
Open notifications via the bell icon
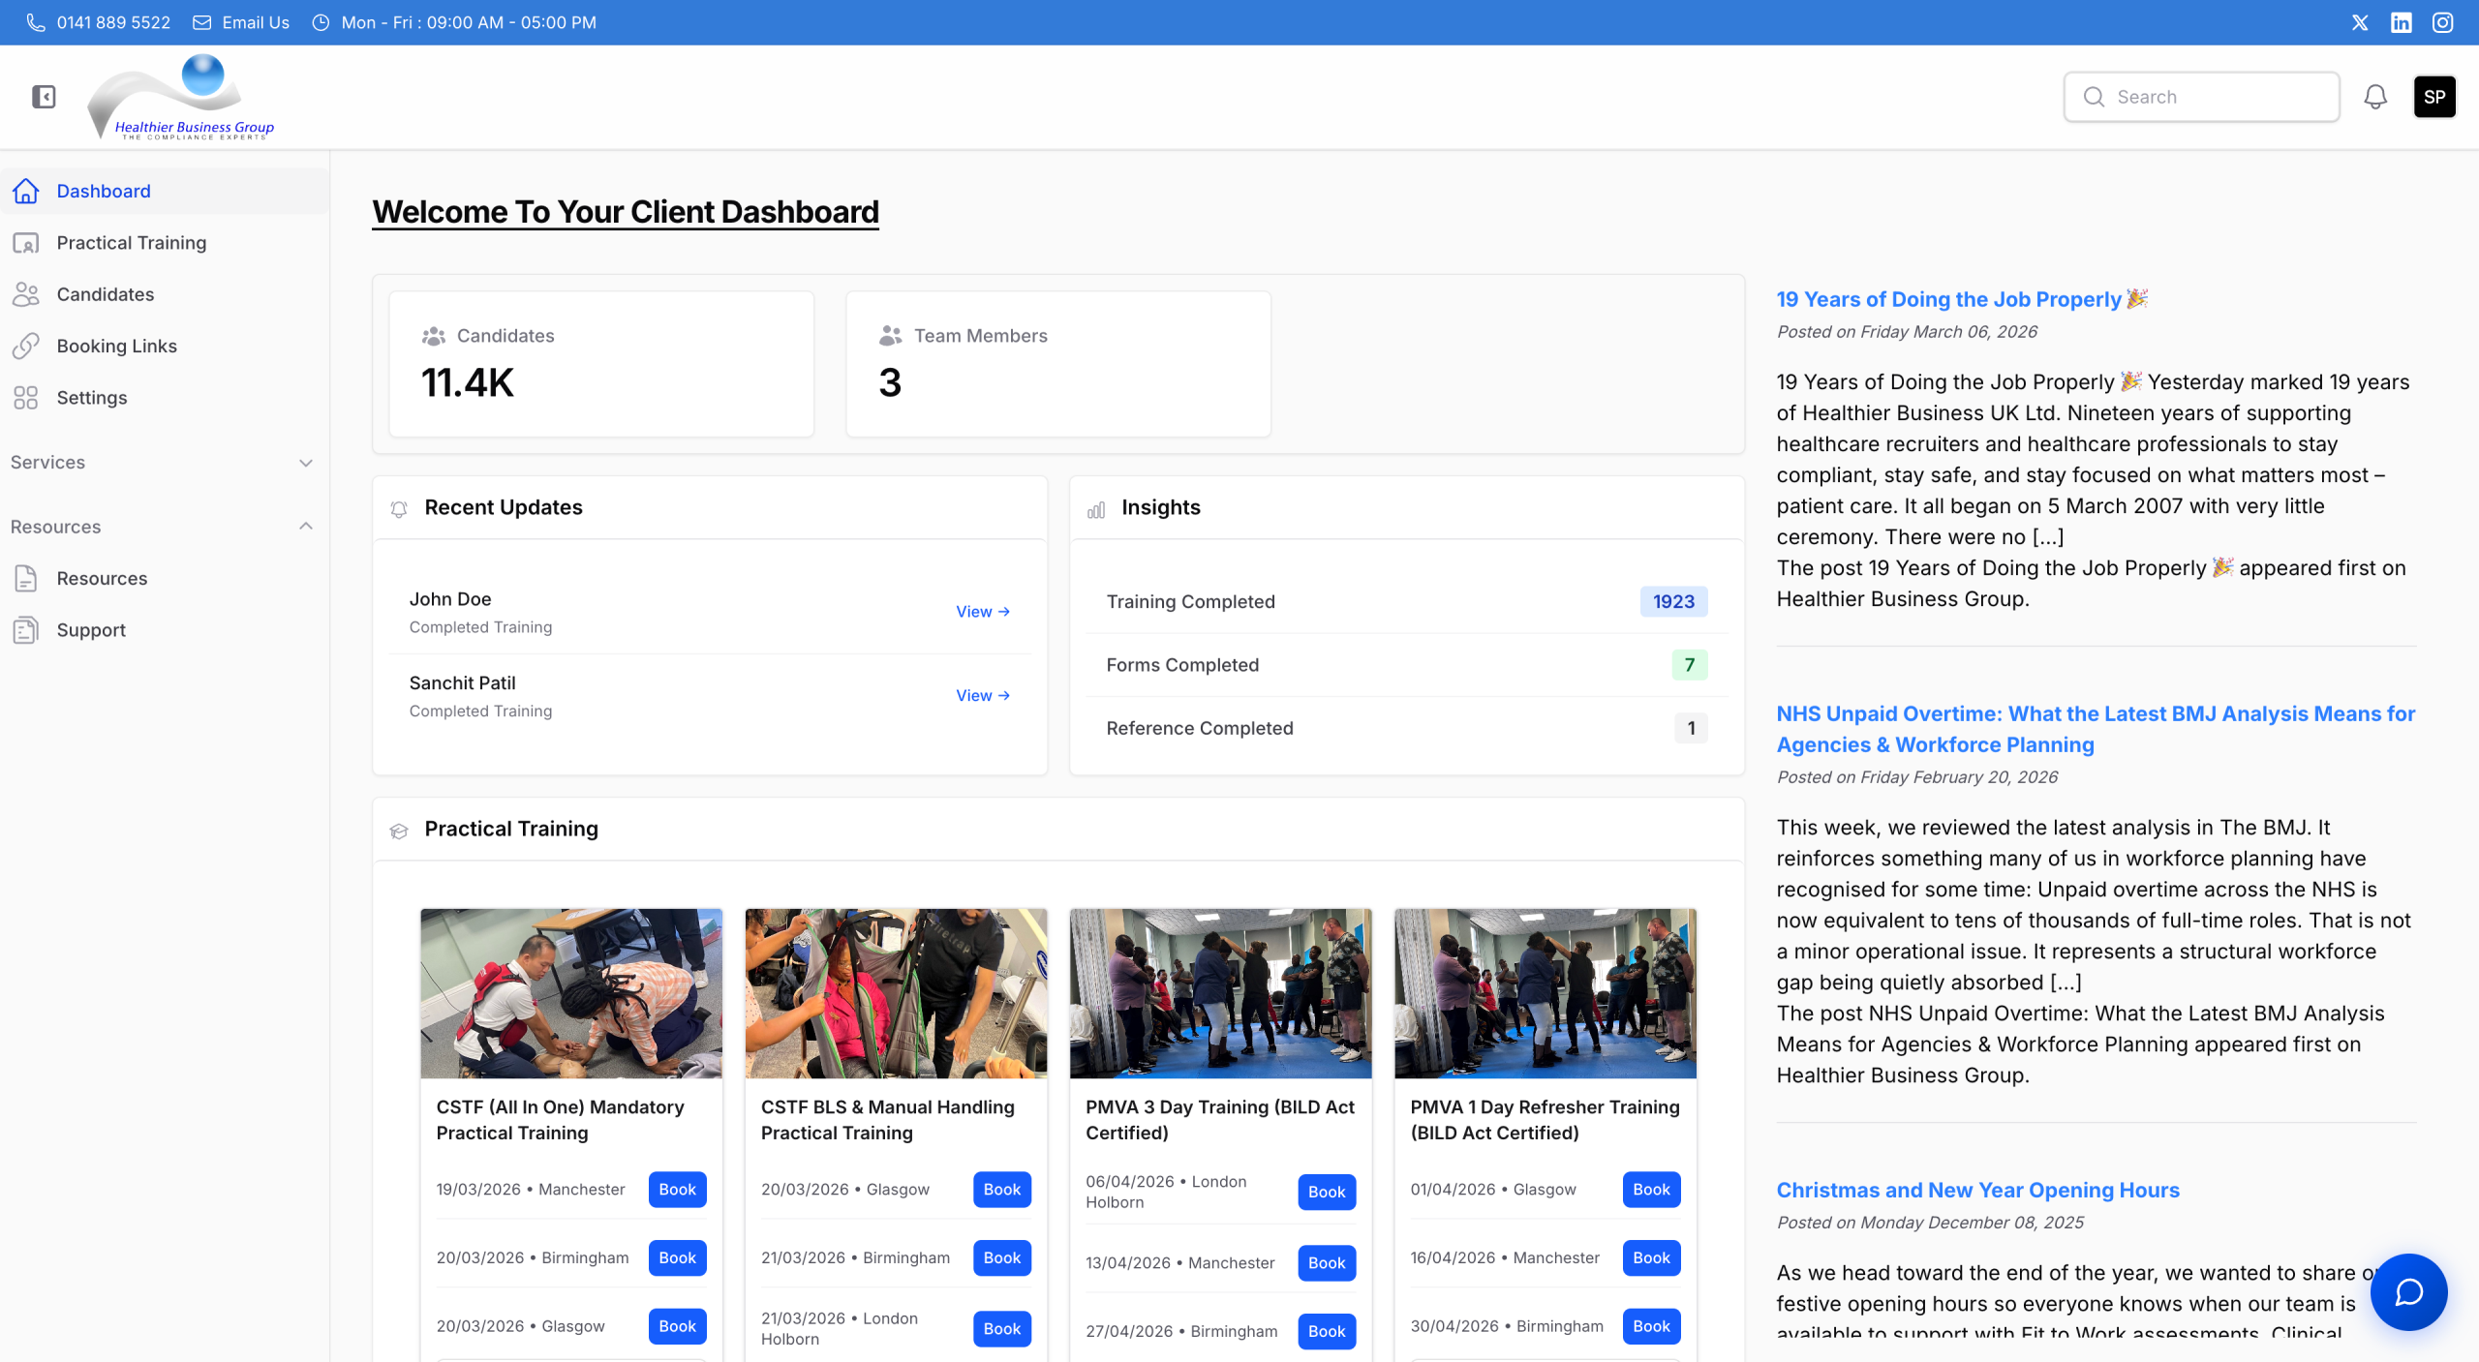point(2376,97)
